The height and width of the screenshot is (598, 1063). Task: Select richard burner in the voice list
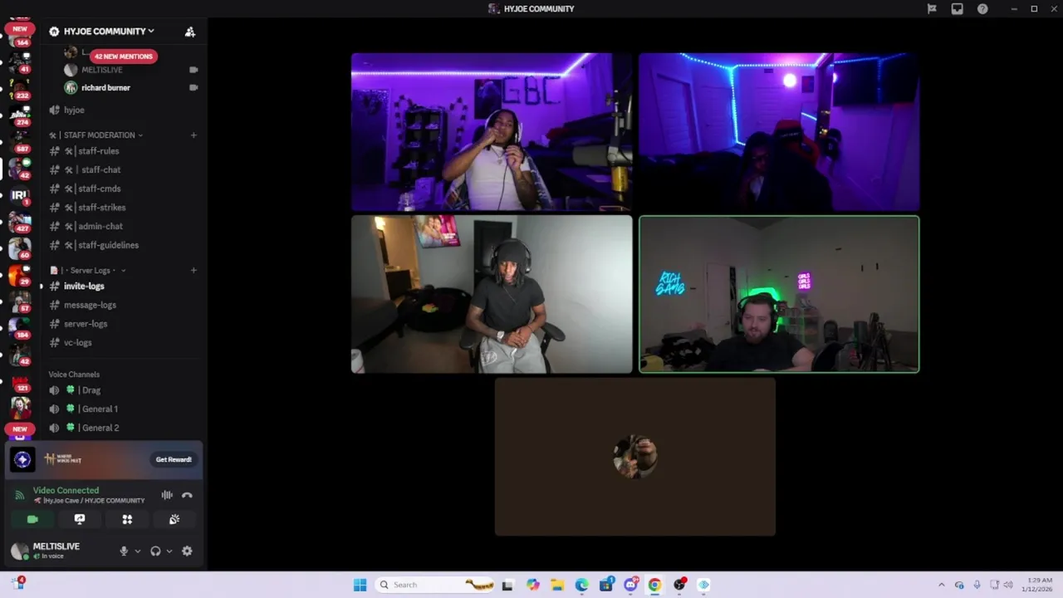click(x=105, y=87)
